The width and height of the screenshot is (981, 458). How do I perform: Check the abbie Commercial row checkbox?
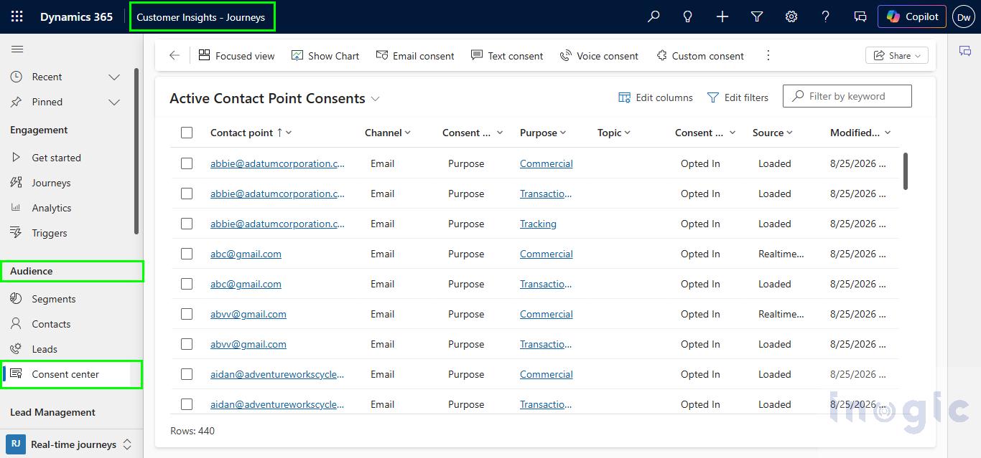(187, 163)
